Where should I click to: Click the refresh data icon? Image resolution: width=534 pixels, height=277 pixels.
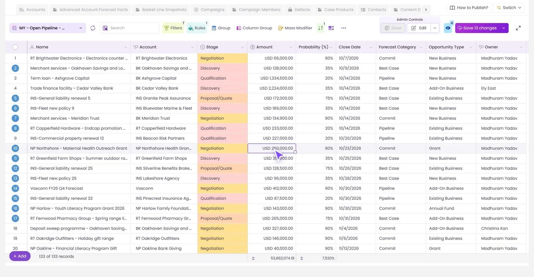click(x=93, y=28)
